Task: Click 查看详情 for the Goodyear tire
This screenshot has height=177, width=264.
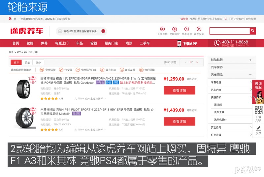Action: click(x=180, y=90)
